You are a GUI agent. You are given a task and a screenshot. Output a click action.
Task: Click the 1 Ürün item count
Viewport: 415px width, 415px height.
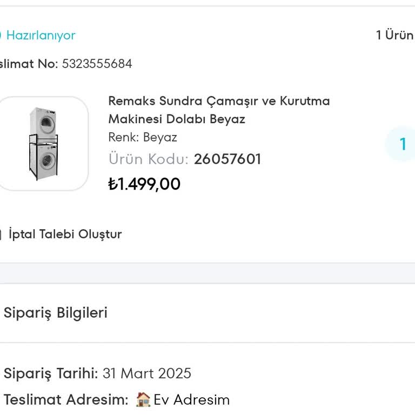click(x=395, y=36)
